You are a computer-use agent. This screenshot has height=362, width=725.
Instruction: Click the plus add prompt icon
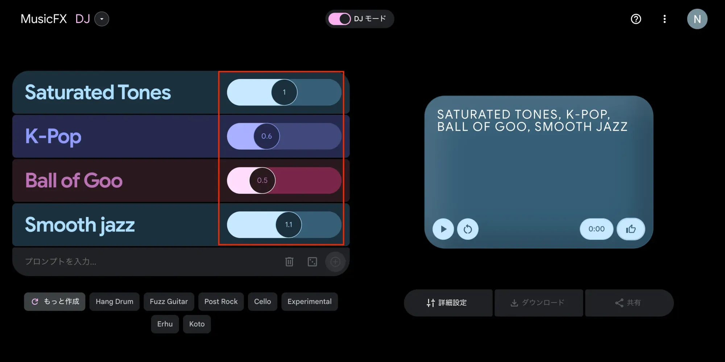[335, 262]
